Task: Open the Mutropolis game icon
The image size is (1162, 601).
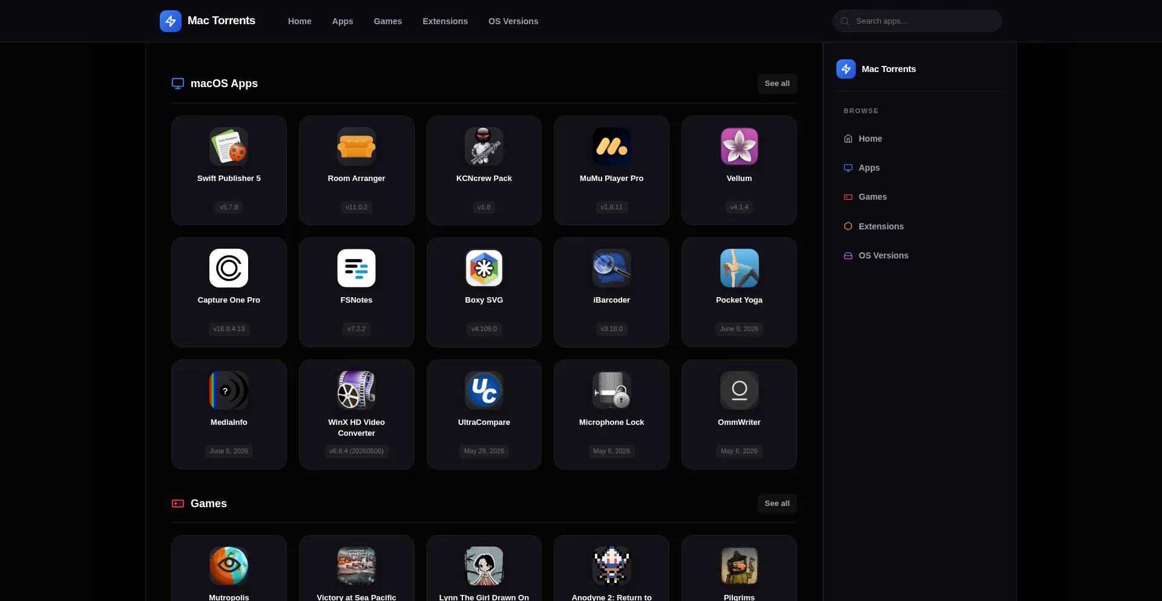Action: pos(229,566)
